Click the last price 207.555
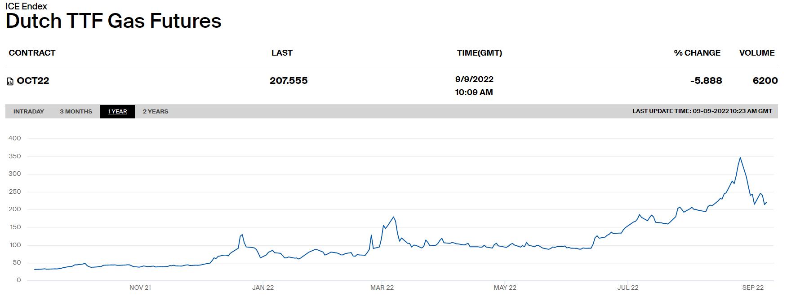This screenshot has height=296, width=787. [289, 81]
